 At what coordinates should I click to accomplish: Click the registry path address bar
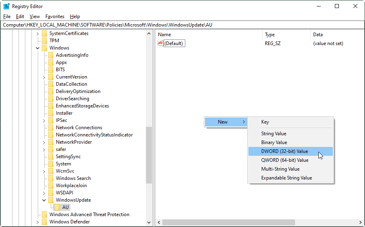(x=182, y=25)
